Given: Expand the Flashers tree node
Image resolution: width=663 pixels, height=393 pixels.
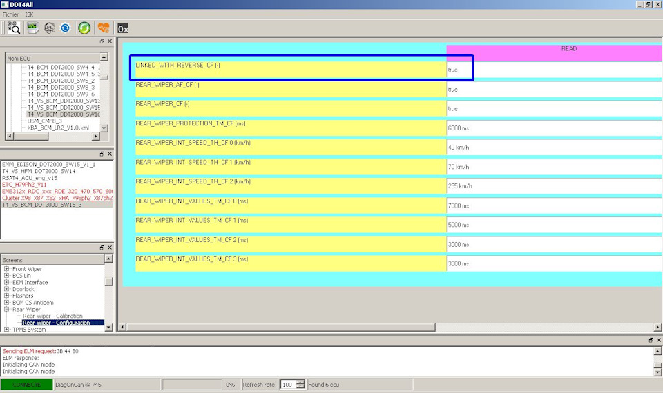Looking at the screenshot, I should (x=6, y=296).
